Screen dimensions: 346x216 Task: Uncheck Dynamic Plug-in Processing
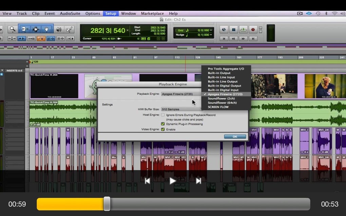tap(163, 124)
